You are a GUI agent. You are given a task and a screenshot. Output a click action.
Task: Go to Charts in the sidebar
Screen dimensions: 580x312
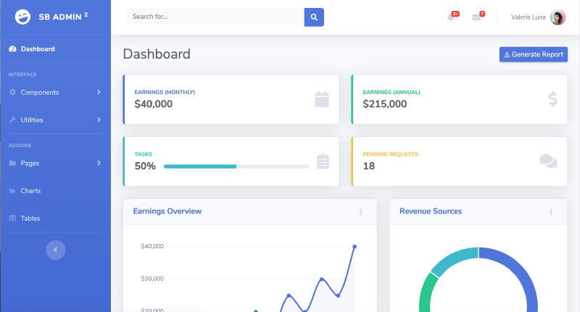point(30,191)
